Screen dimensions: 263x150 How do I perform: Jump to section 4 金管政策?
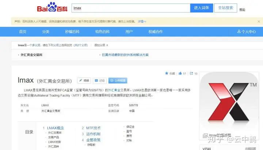click(x=93, y=140)
